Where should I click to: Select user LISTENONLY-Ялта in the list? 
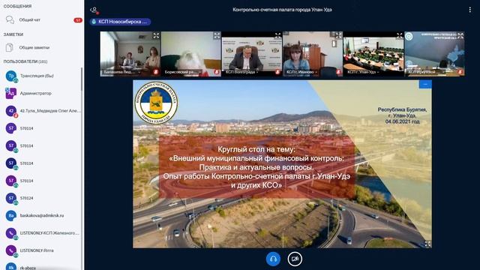42,250
